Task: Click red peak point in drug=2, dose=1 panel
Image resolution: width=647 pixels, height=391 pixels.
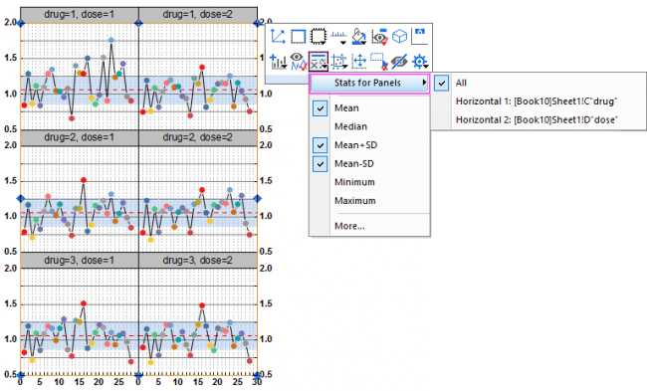Action: (x=84, y=180)
